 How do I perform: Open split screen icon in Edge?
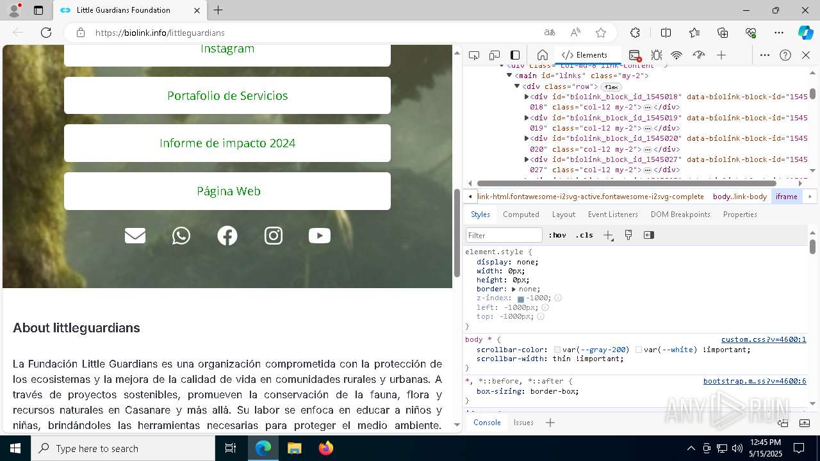[666, 33]
